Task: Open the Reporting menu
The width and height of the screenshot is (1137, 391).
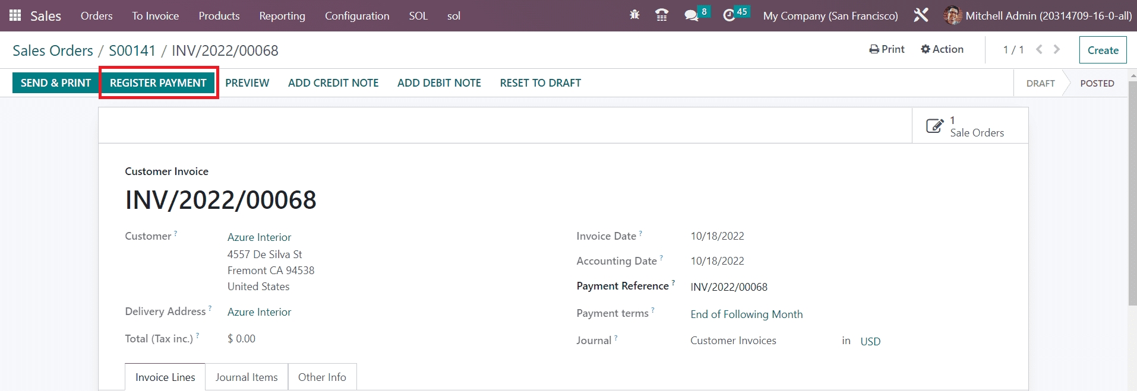Action: pos(282,15)
